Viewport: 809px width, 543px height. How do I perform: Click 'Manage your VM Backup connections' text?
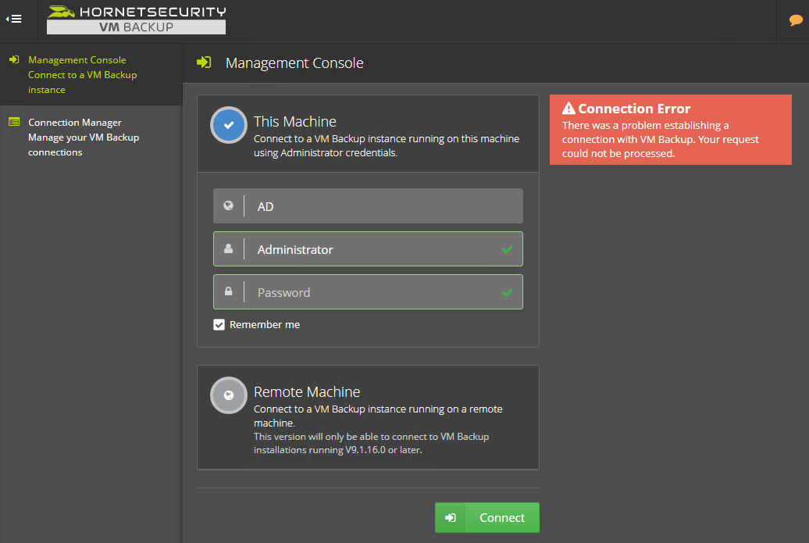(84, 145)
